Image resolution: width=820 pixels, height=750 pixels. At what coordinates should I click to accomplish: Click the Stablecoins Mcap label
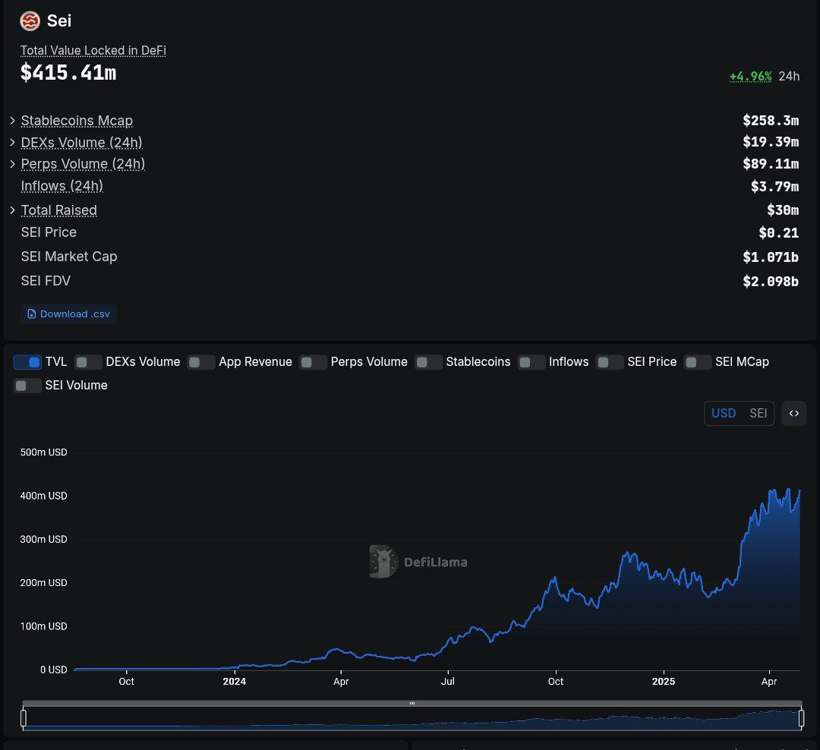point(77,121)
